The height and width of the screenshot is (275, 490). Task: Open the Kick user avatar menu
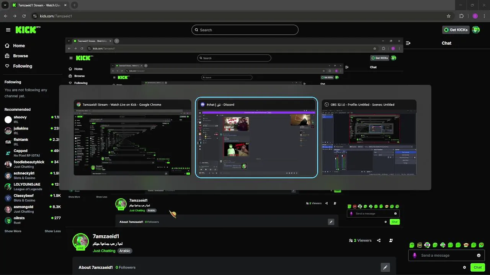[x=476, y=30]
